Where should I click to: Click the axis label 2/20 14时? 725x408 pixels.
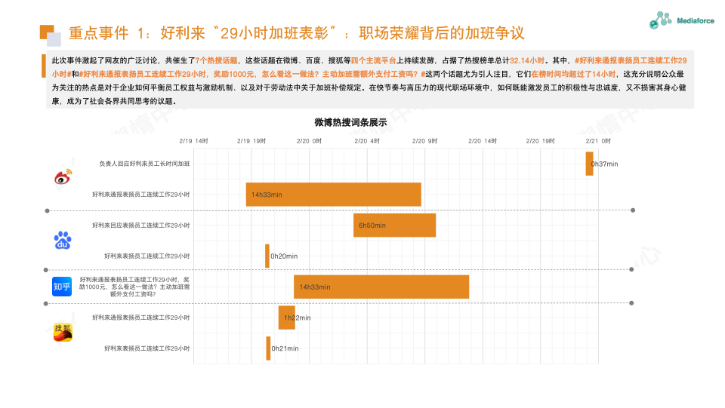483,141
